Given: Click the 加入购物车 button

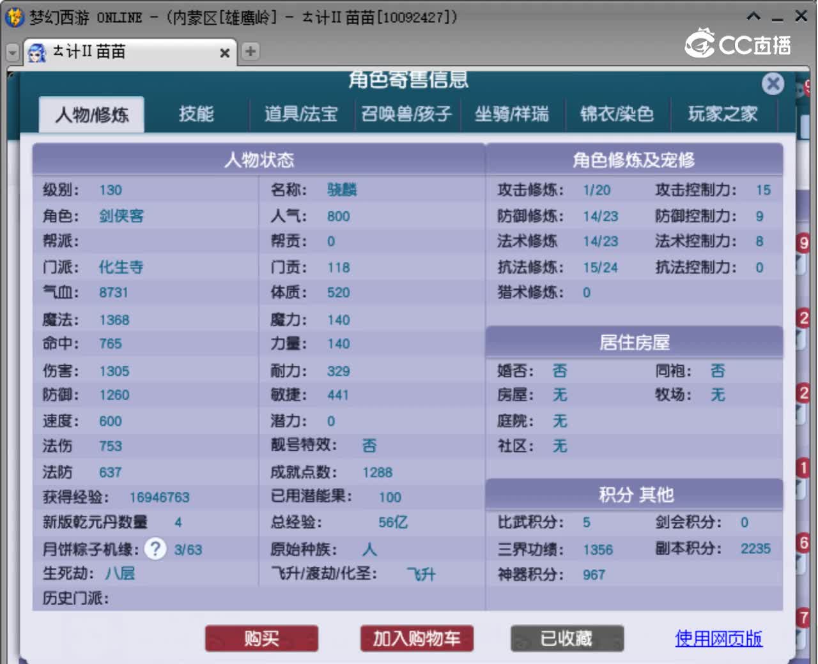Looking at the screenshot, I should [417, 638].
